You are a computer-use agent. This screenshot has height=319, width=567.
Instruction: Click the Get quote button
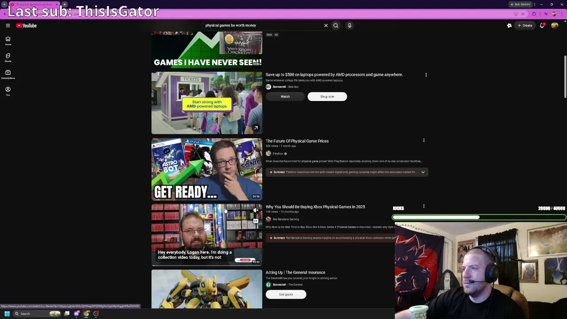click(286, 295)
